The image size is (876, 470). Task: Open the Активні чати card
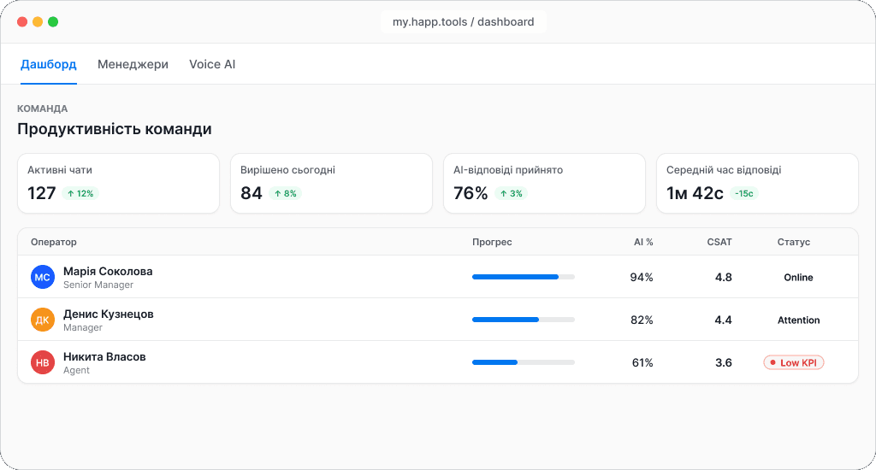point(118,183)
